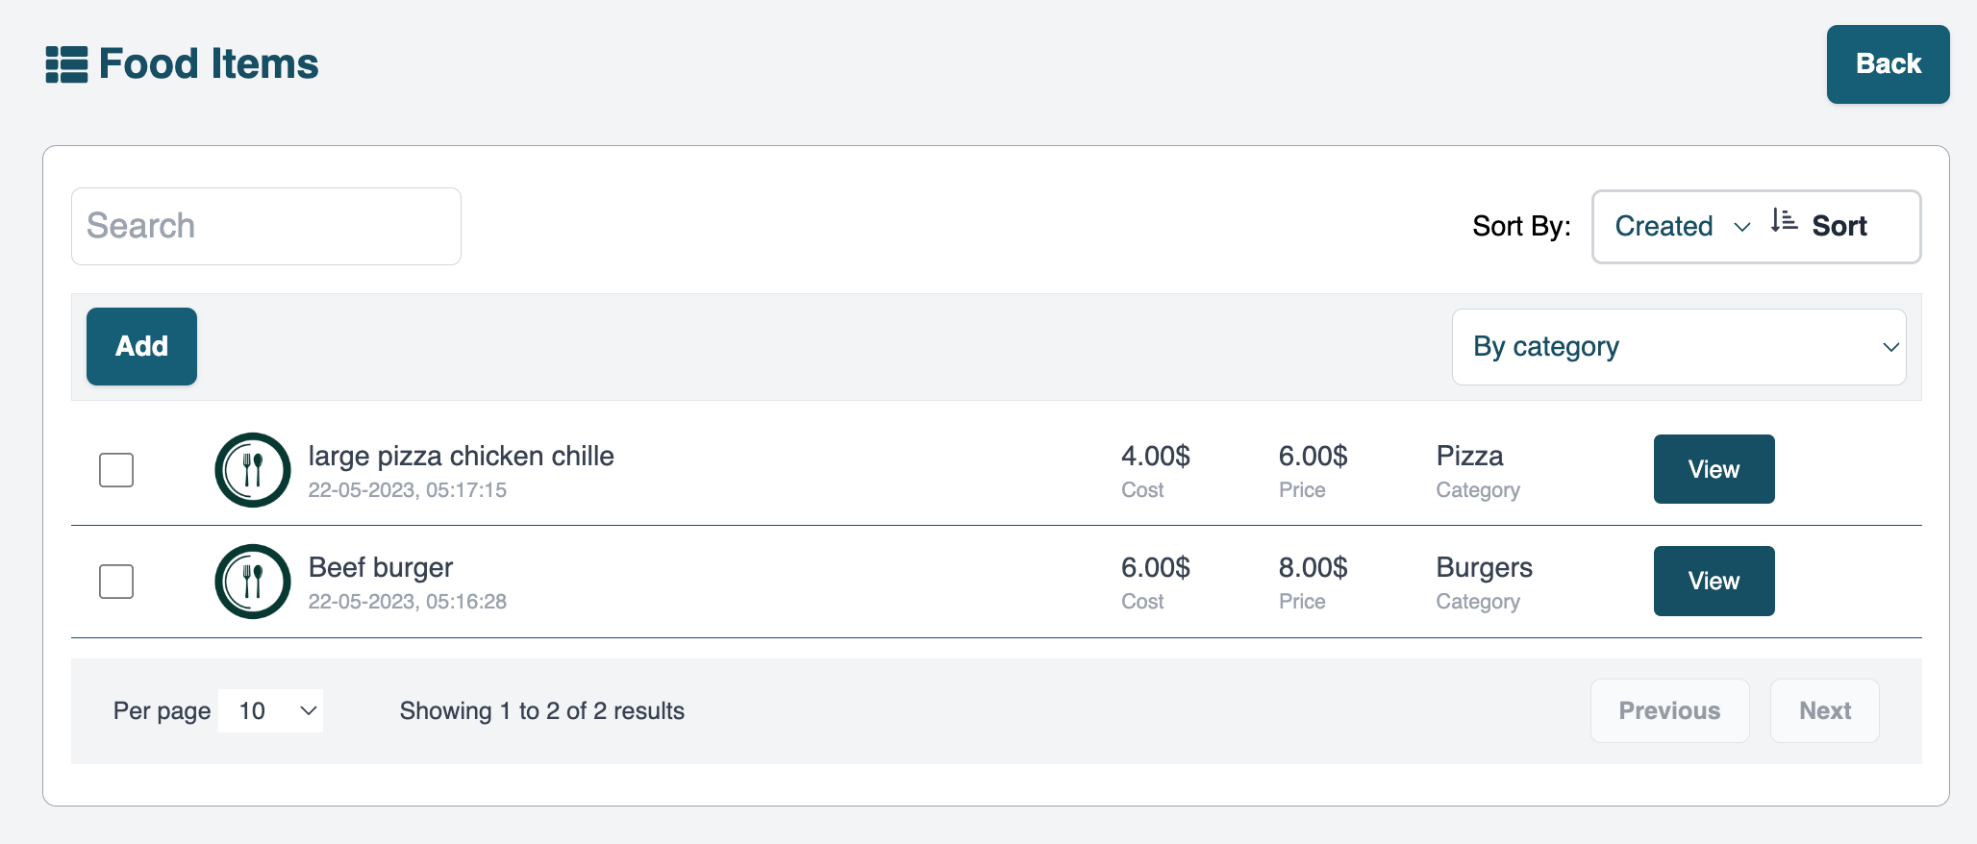The image size is (1977, 844).
Task: Click the sort order icon beside Sort
Action: (x=1784, y=222)
